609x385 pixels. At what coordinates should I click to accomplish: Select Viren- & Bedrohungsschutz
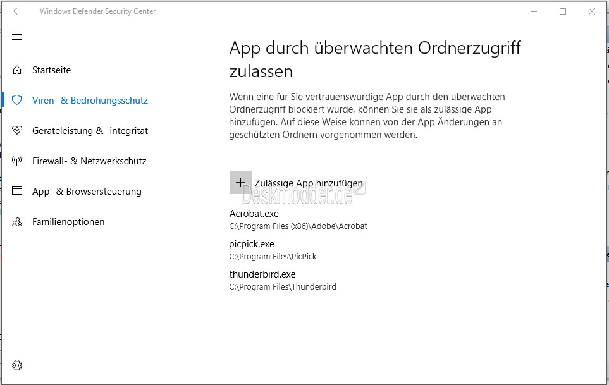[x=90, y=101]
